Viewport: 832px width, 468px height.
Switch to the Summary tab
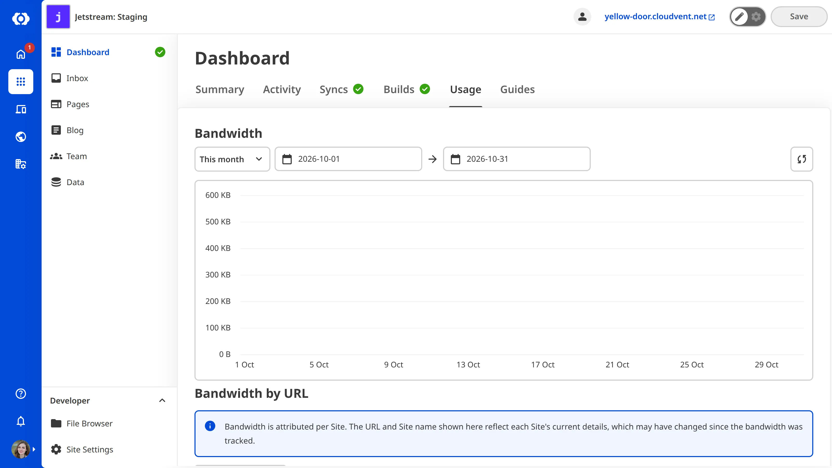(220, 89)
